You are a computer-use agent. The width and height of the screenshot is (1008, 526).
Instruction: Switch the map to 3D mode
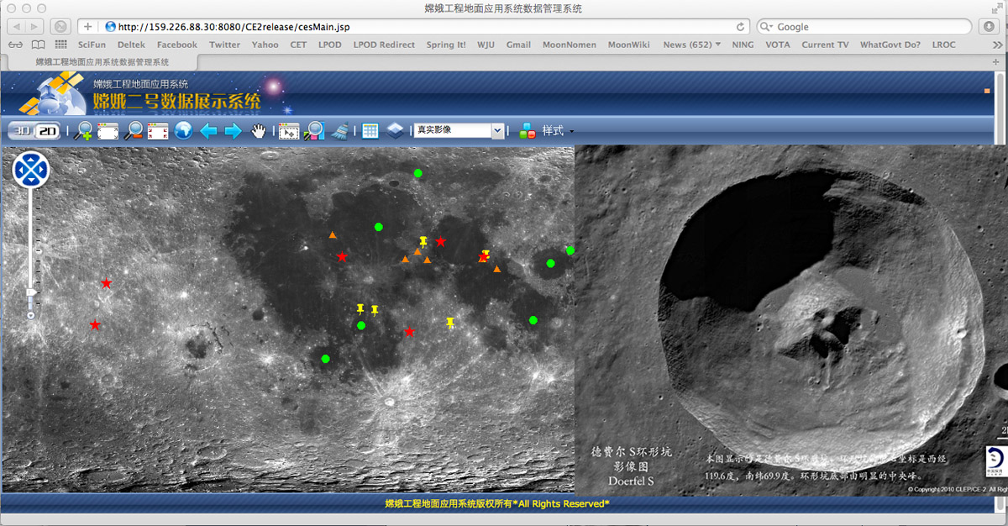[x=23, y=130]
